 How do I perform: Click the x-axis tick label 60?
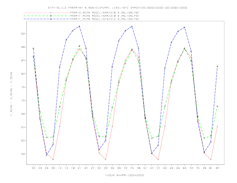click(165, 168)
